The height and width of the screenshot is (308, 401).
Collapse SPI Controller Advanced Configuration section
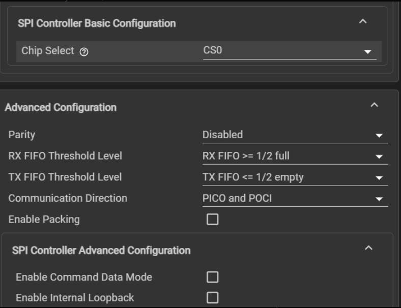click(x=369, y=249)
